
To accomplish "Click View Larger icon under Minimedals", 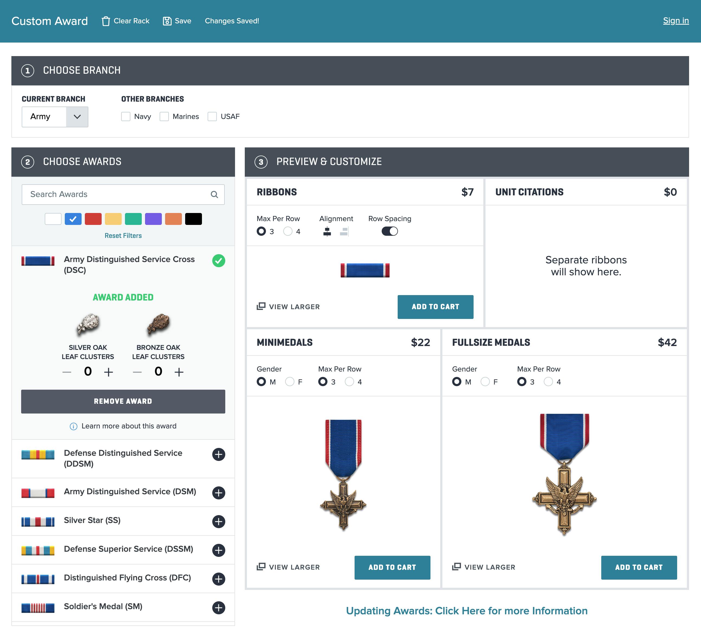I will click(x=261, y=567).
